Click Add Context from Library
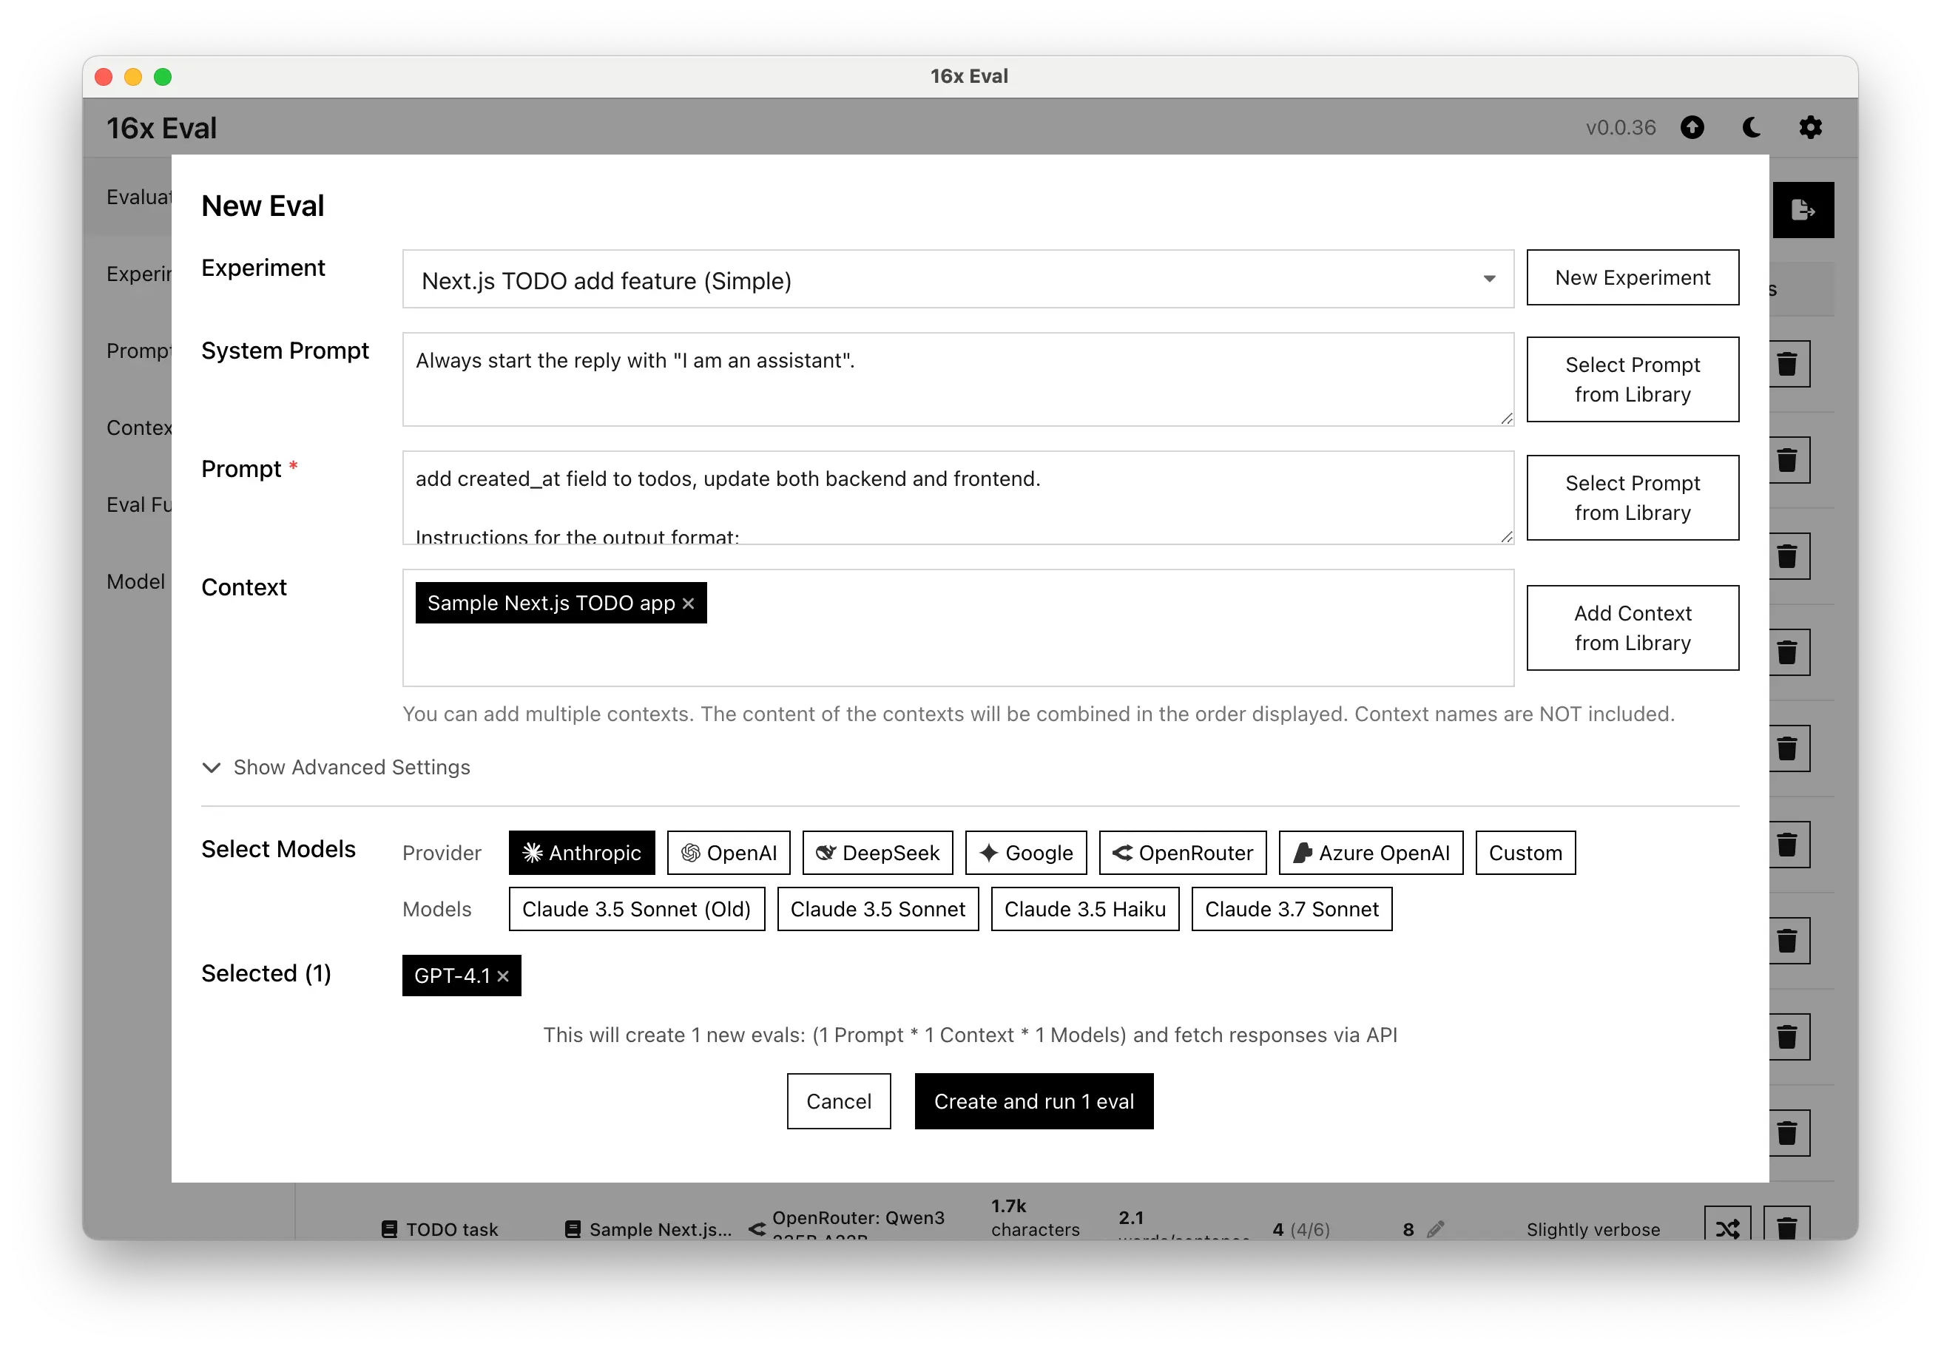Screen dimensions: 1941x1349 [1633, 628]
